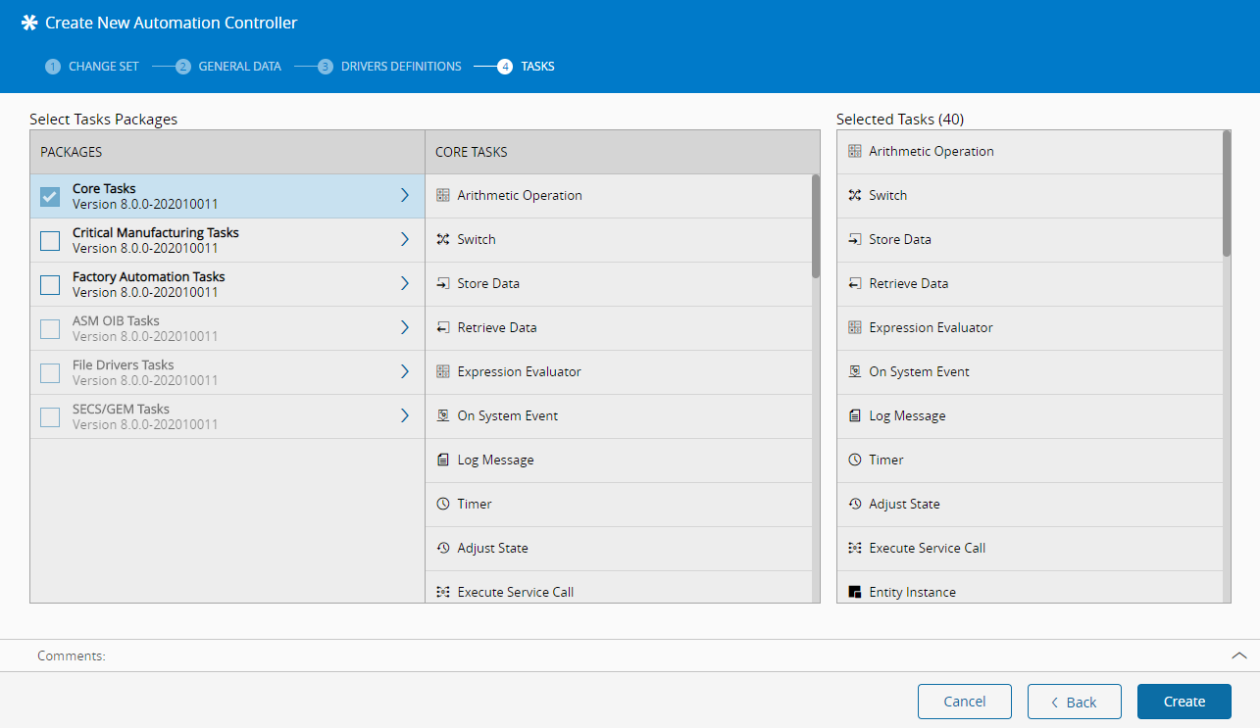Screen dimensions: 1260x728
Task: Click the Switch task icon in Core Tasks
Action: pos(442,240)
